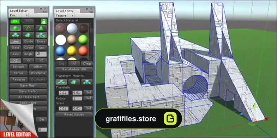Select the outlined triangle icon
Image resolution: width=277 pixels, height=138 pixels.
28,28
